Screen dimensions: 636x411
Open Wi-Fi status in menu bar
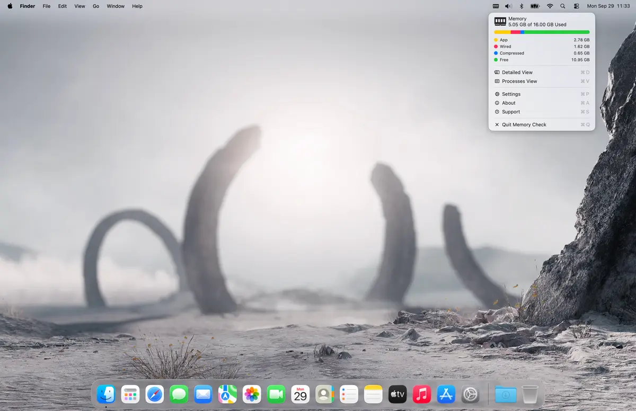tap(550, 6)
